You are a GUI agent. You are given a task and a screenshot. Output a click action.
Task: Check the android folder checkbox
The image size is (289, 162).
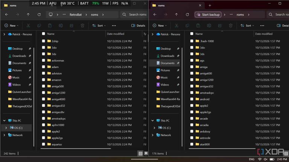click(192, 99)
